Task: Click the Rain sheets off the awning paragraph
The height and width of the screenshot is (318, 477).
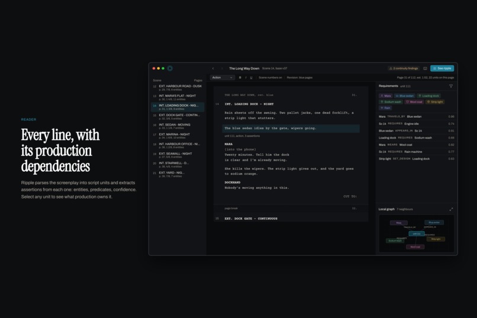Action: coord(289,115)
